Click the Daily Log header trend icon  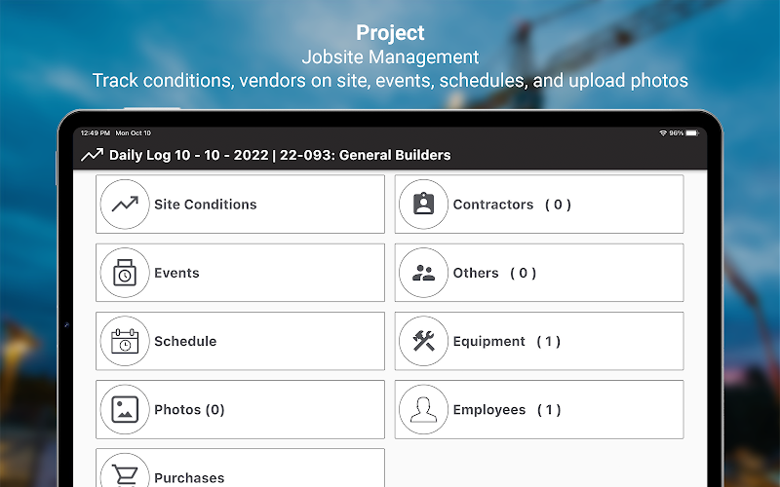[x=92, y=155]
